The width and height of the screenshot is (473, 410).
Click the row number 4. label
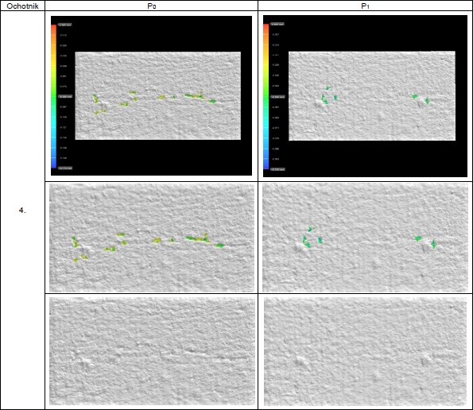[22, 211]
